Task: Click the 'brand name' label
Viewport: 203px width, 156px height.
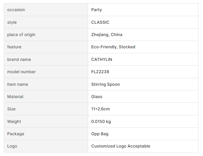Action: [19, 59]
